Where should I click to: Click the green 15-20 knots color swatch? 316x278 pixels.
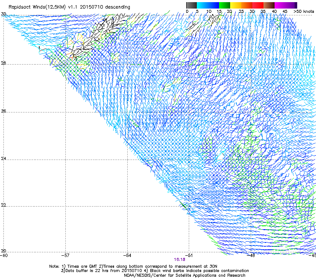(225, 5)
